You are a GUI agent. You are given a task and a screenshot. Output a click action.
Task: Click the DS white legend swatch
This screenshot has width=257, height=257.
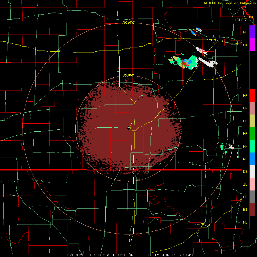pos(252,171)
